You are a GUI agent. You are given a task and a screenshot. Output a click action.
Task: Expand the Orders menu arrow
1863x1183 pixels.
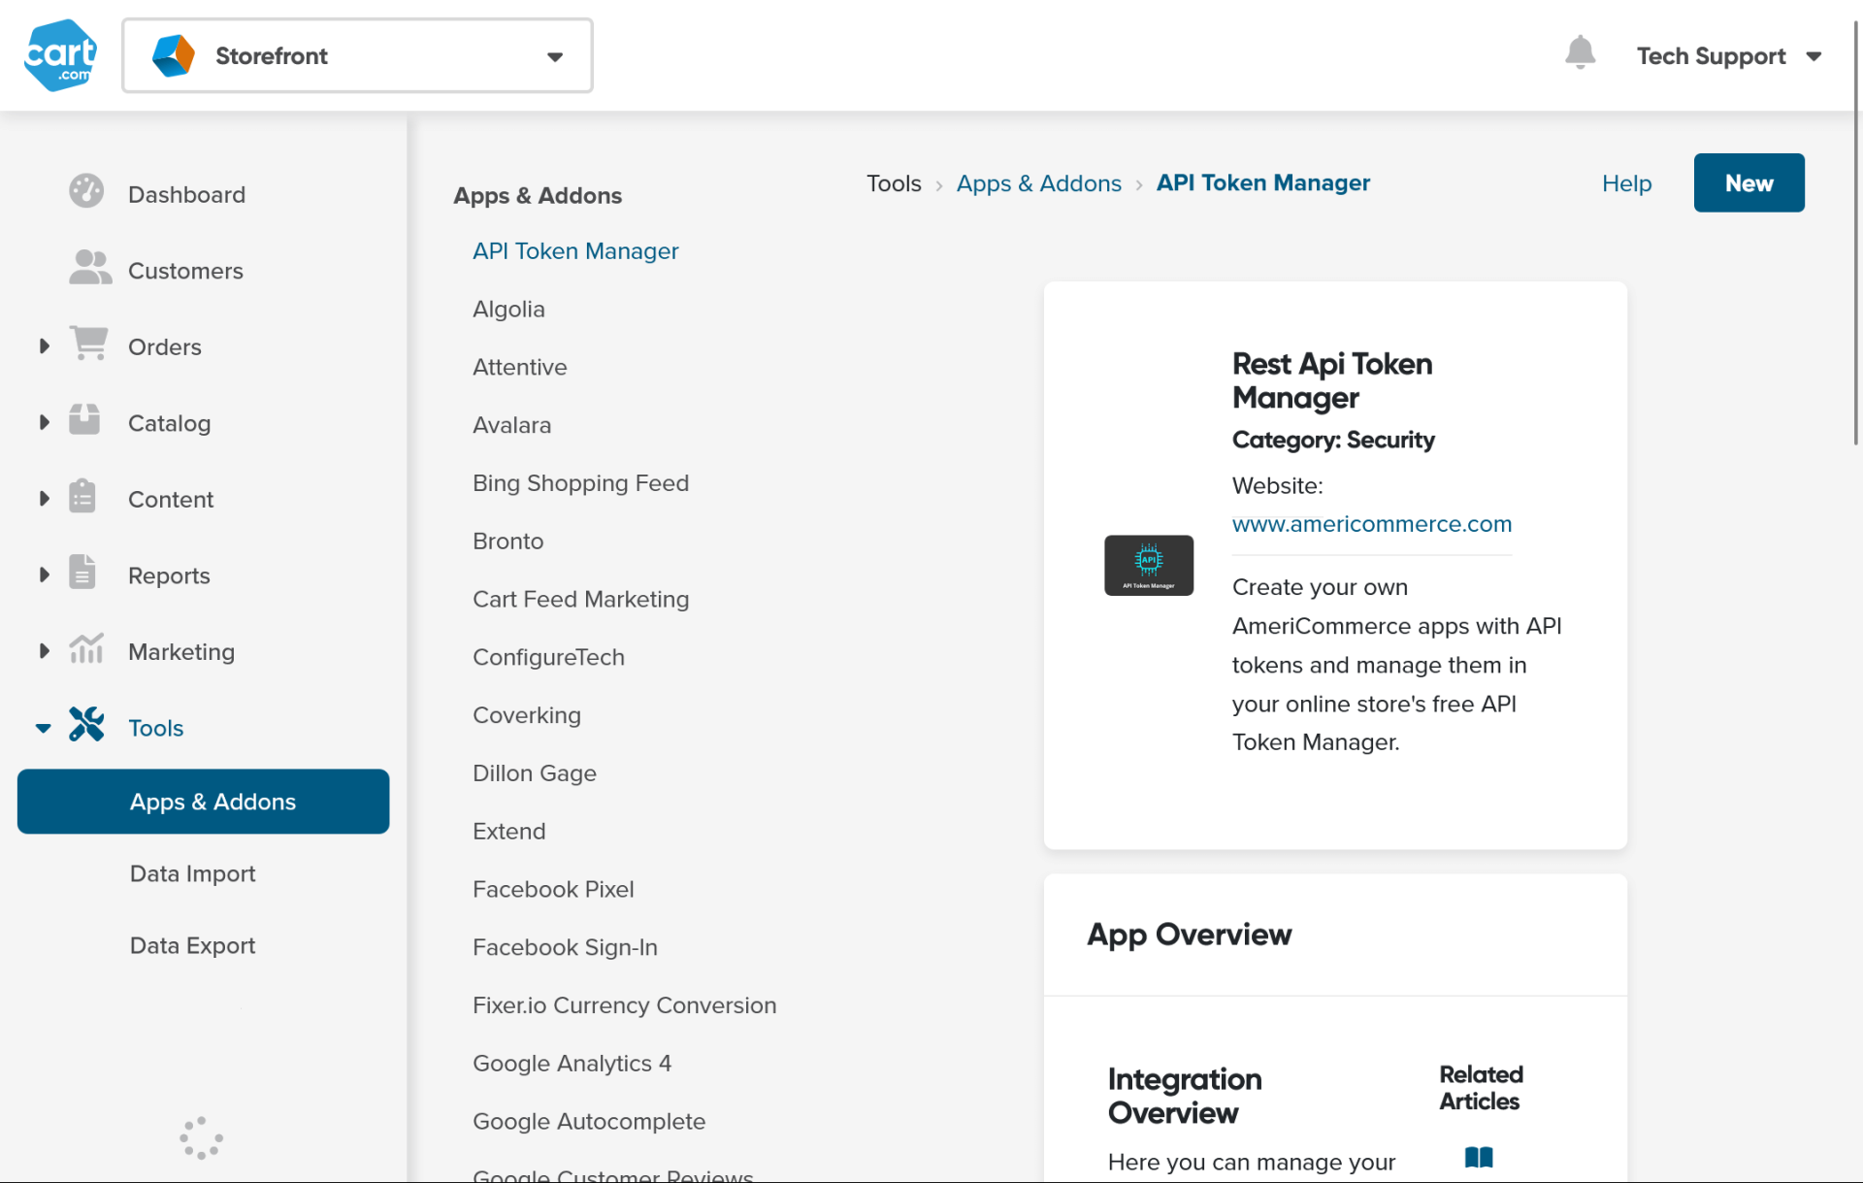[44, 345]
